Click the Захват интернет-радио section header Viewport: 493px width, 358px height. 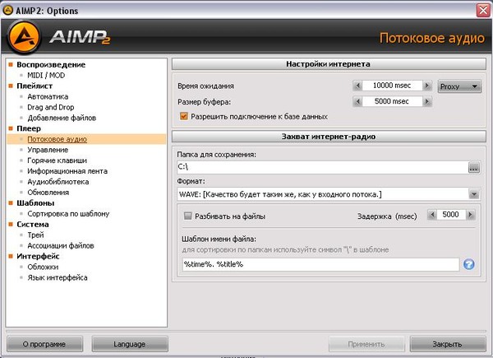329,137
